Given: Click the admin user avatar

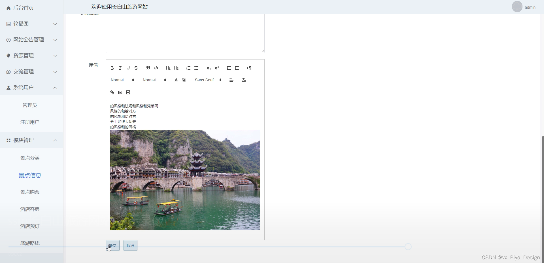Looking at the screenshot, I should point(517,7).
